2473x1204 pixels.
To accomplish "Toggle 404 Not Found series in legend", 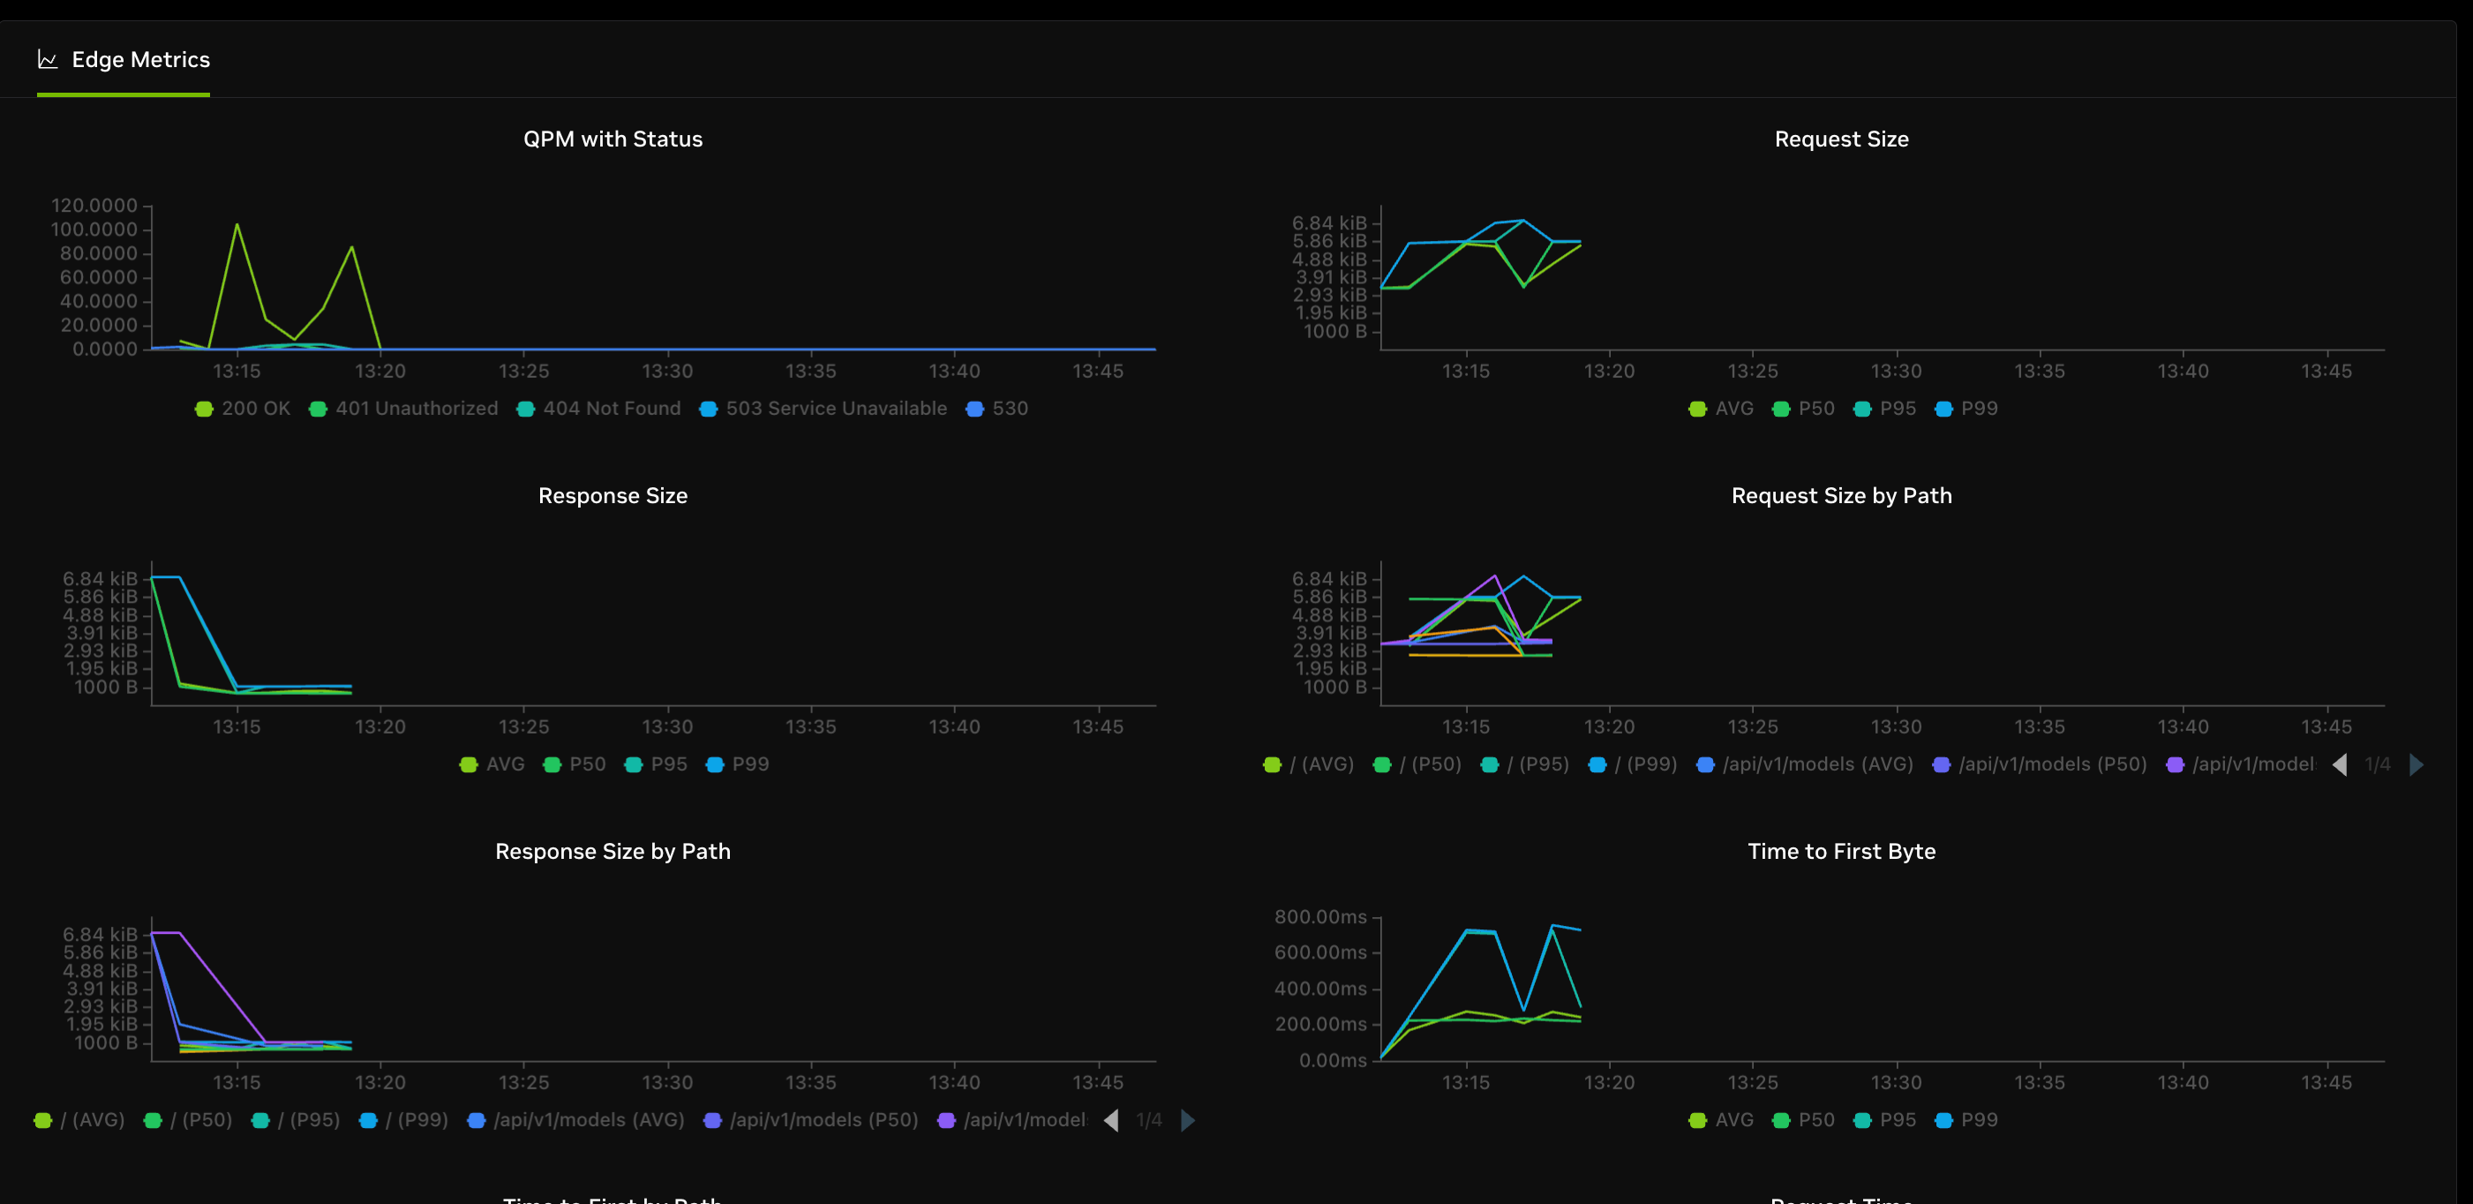I will pos(598,408).
